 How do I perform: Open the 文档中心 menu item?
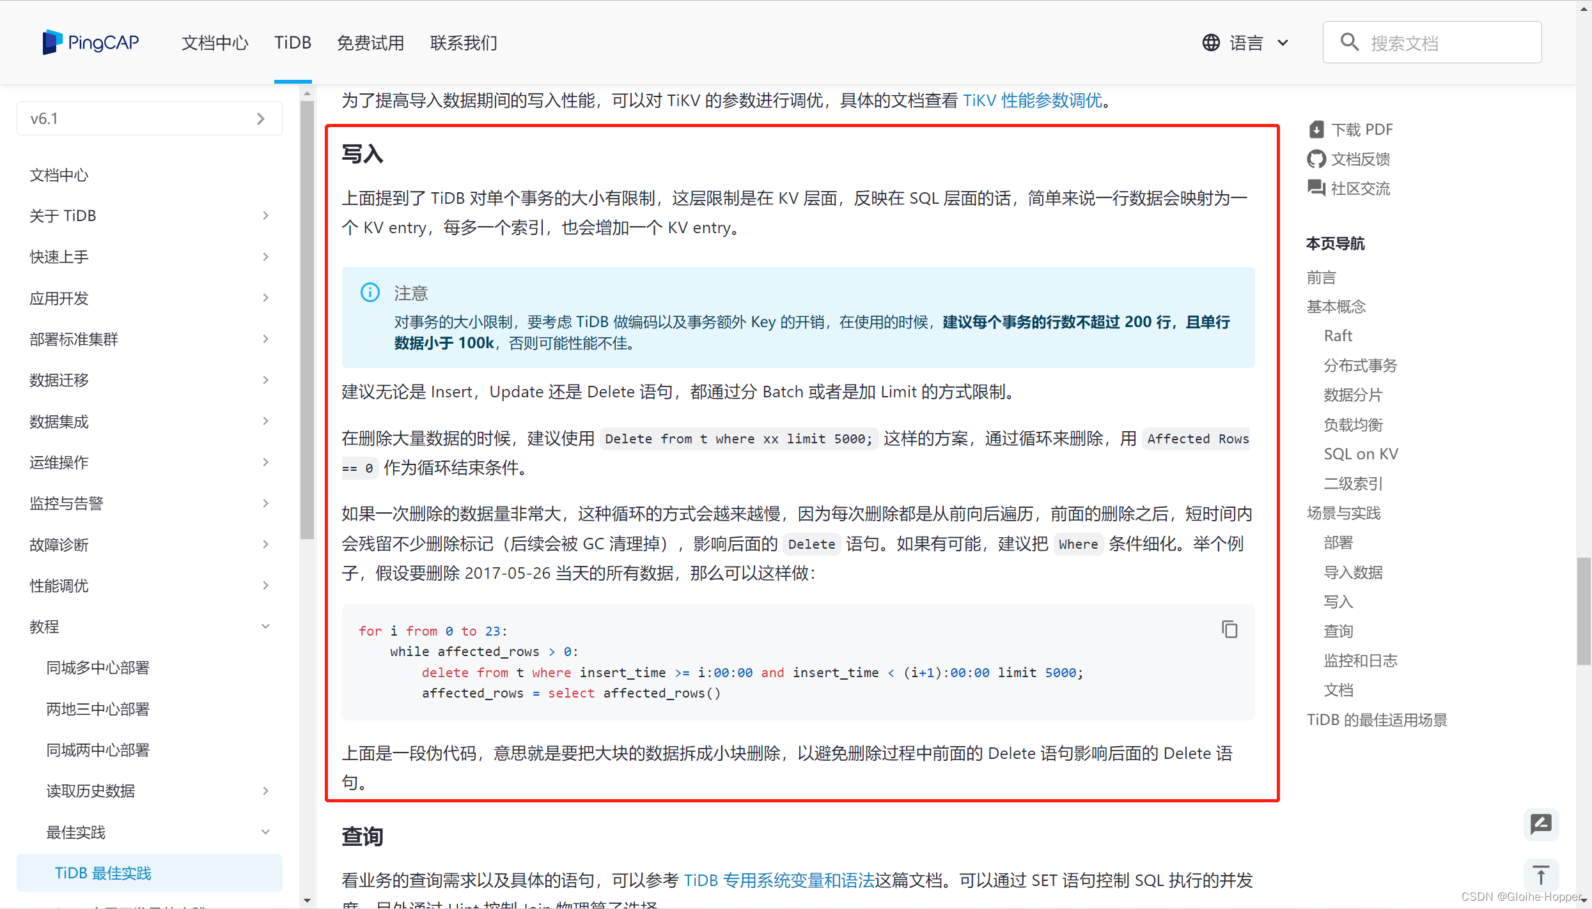click(214, 42)
